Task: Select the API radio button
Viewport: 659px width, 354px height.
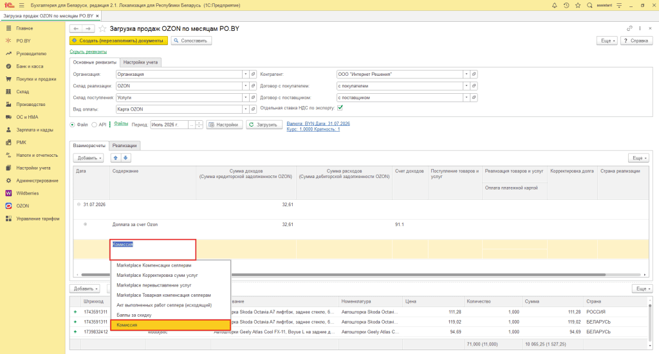Action: pyautogui.click(x=94, y=125)
